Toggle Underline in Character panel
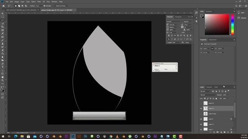The height and width of the screenshot is (139, 248). [187, 36]
